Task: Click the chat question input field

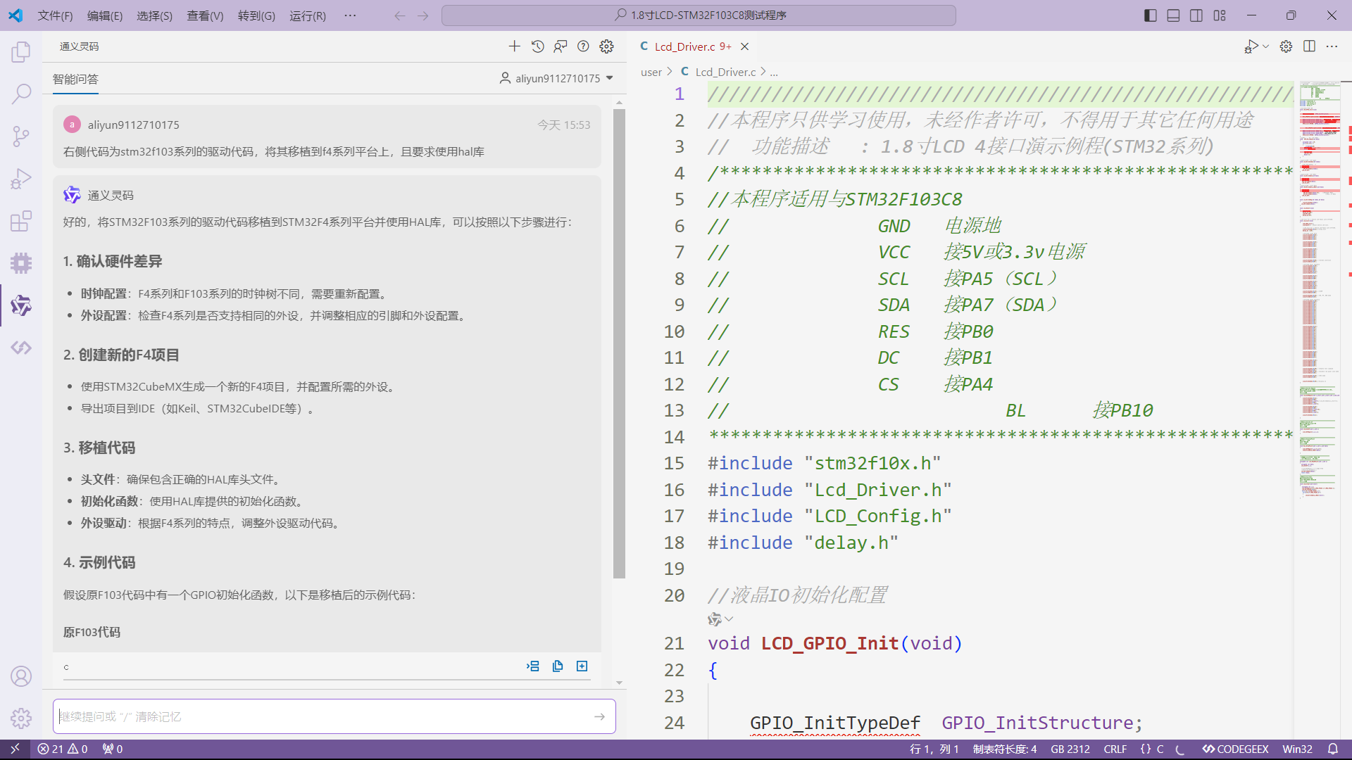Action: coord(334,716)
